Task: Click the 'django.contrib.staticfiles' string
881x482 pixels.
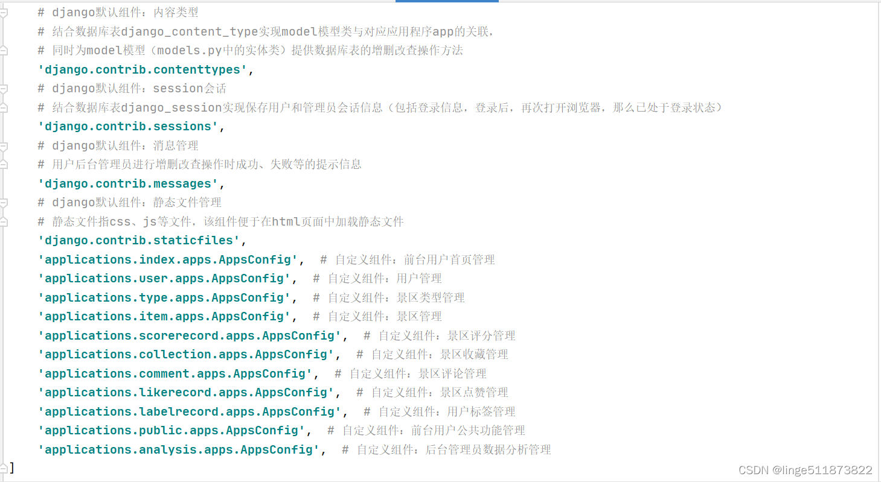Action: pyautogui.click(x=139, y=241)
